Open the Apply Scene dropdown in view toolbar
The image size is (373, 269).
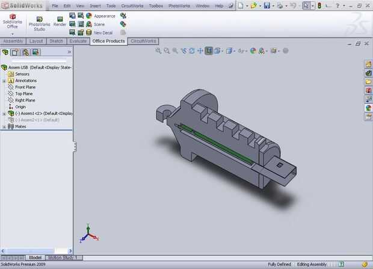click(267, 51)
